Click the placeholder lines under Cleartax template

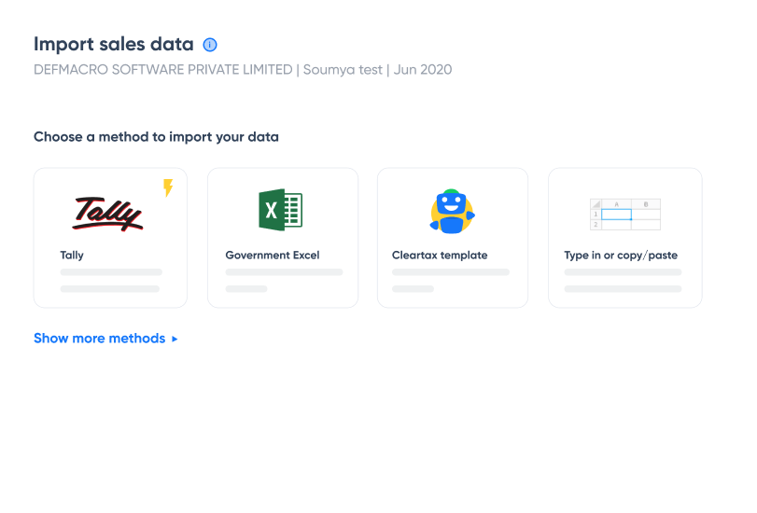451,280
